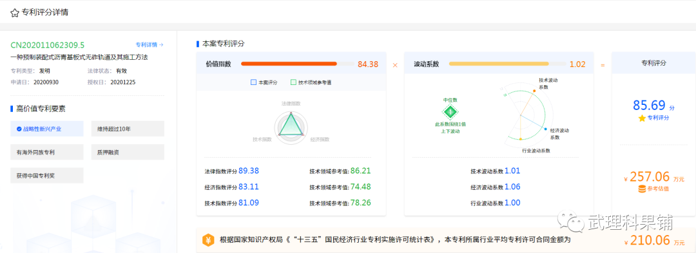Click the checkmark icon in 战略性新兴产业
The height and width of the screenshot is (253, 696).
click(x=19, y=129)
